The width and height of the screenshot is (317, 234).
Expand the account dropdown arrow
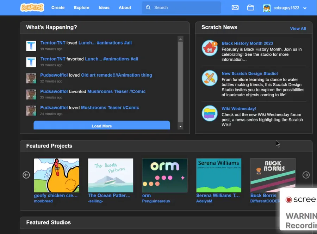[x=305, y=8]
